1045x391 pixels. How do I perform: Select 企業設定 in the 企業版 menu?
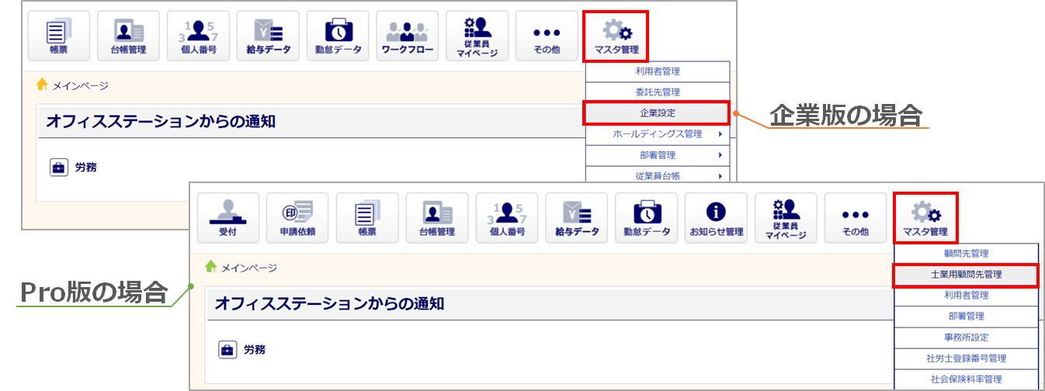click(x=657, y=113)
